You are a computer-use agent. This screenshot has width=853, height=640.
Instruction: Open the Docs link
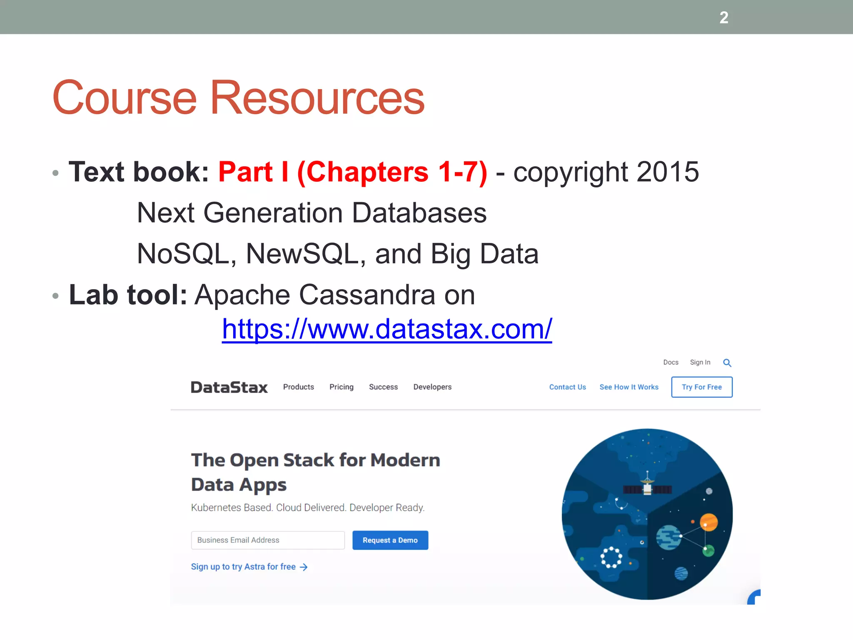(x=671, y=362)
